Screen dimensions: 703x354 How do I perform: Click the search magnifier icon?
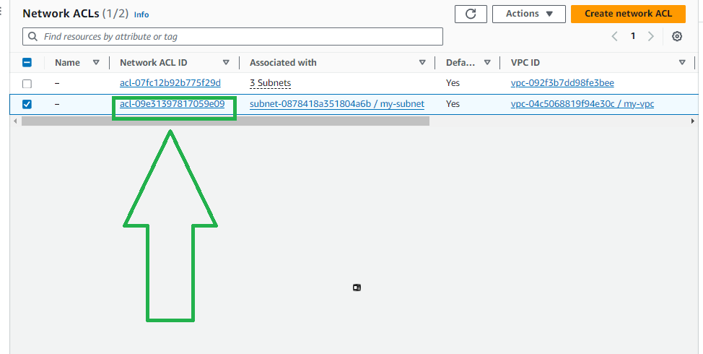pyautogui.click(x=32, y=36)
